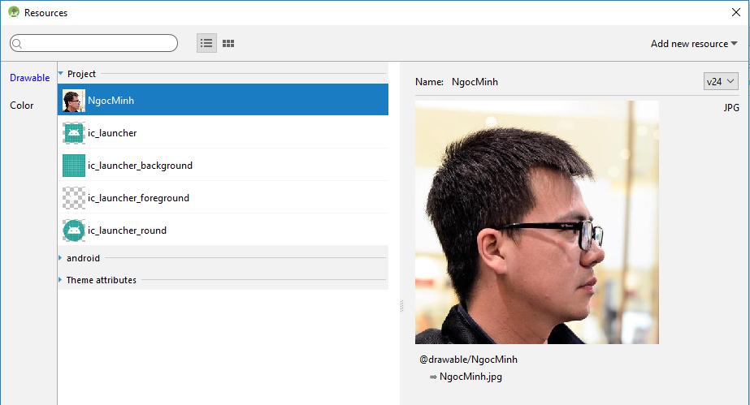Select the ic_launcher_background thumbnail

pyautogui.click(x=74, y=166)
